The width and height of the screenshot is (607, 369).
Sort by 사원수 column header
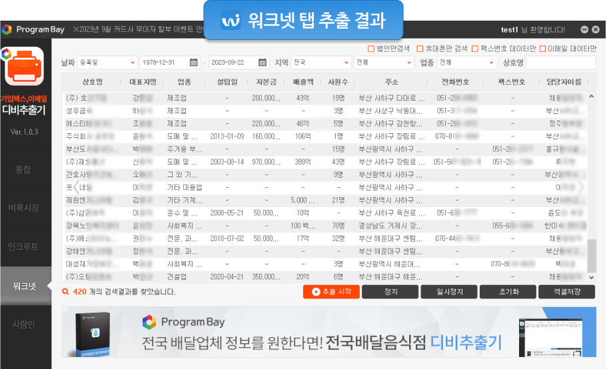click(338, 82)
